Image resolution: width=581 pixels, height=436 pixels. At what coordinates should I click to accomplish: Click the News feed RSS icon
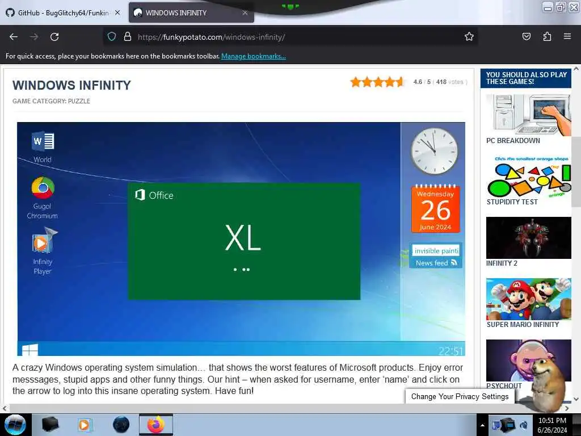pos(454,263)
